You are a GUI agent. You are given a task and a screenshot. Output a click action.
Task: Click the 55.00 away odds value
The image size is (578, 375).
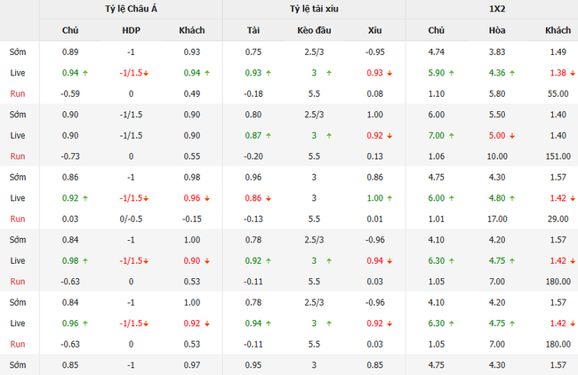coord(558,93)
